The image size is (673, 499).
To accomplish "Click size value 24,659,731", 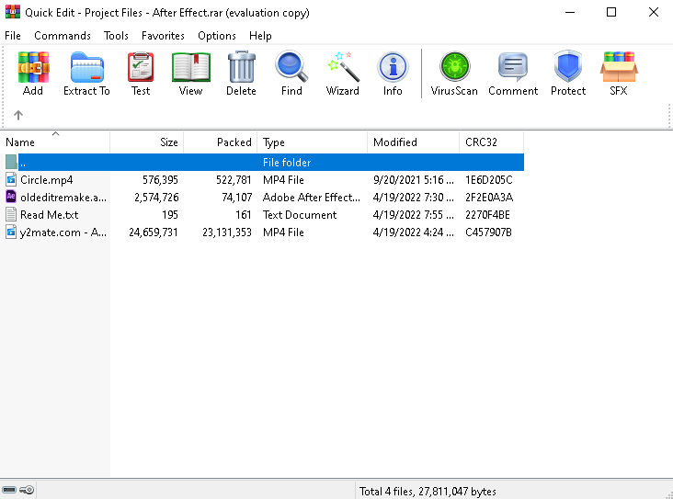I will (154, 232).
